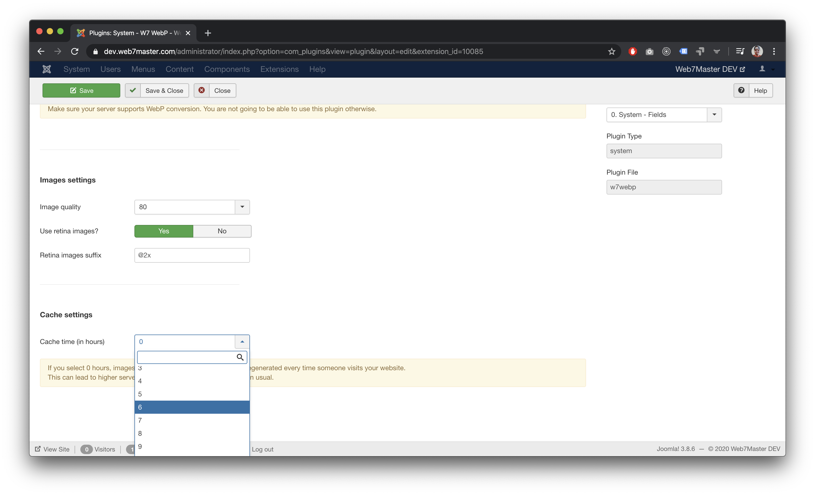
Task: Click the AdBlock extension icon
Action: pos(633,51)
